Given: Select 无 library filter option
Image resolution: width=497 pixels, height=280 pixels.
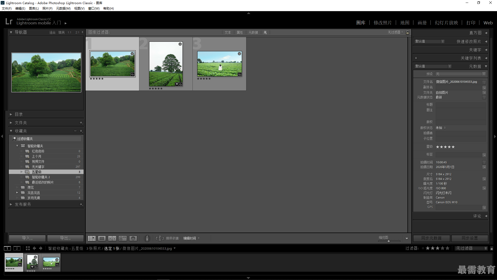Looking at the screenshot, I should [x=265, y=32].
